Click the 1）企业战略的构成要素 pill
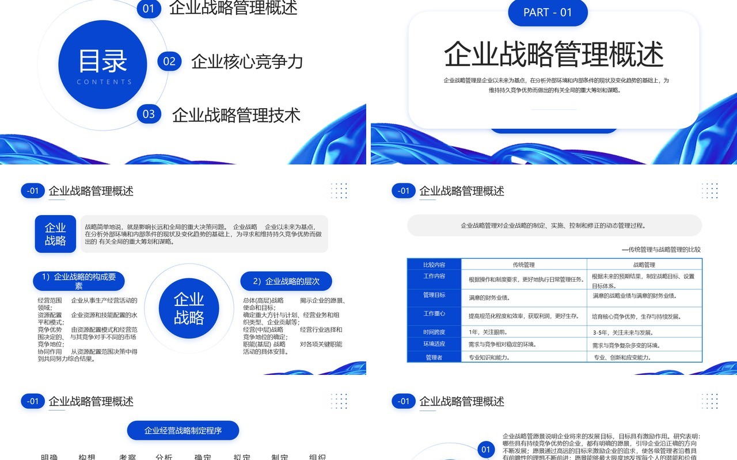 click(79, 281)
